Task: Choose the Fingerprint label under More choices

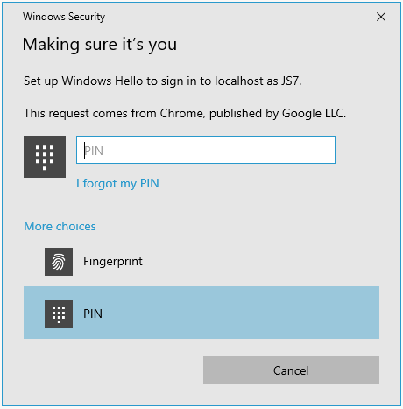Action: (113, 261)
